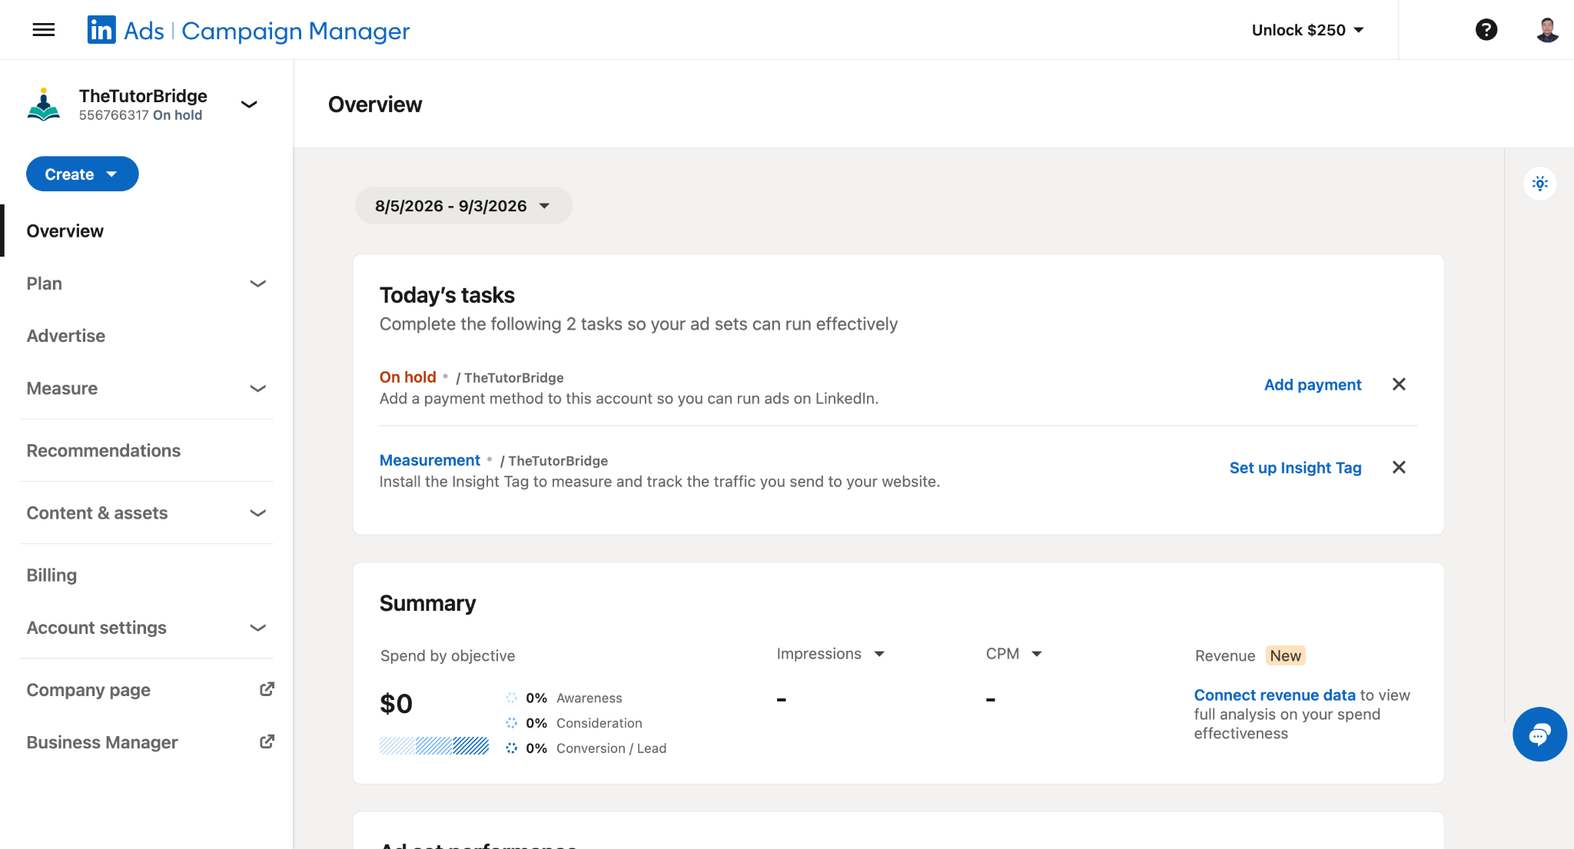Image resolution: width=1574 pixels, height=849 pixels.
Task: Click the Consideration objective indicator icon
Action: click(511, 723)
